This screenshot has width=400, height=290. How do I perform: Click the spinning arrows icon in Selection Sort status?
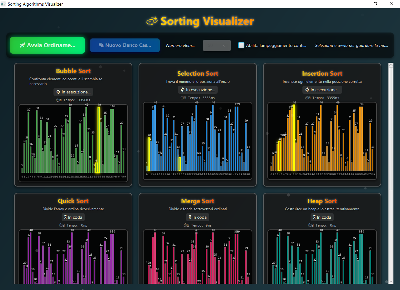point(183,90)
